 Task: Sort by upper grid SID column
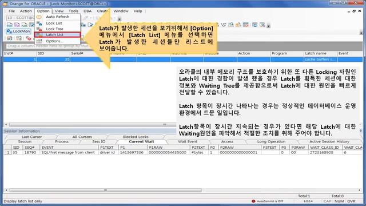point(53,53)
